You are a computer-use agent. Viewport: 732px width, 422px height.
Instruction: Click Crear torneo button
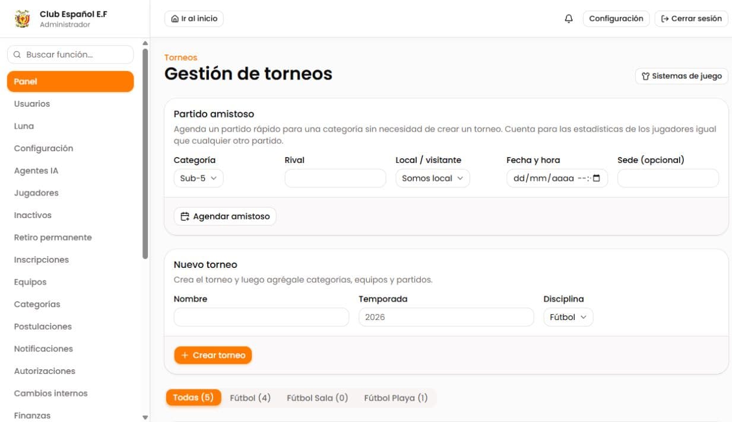(213, 355)
